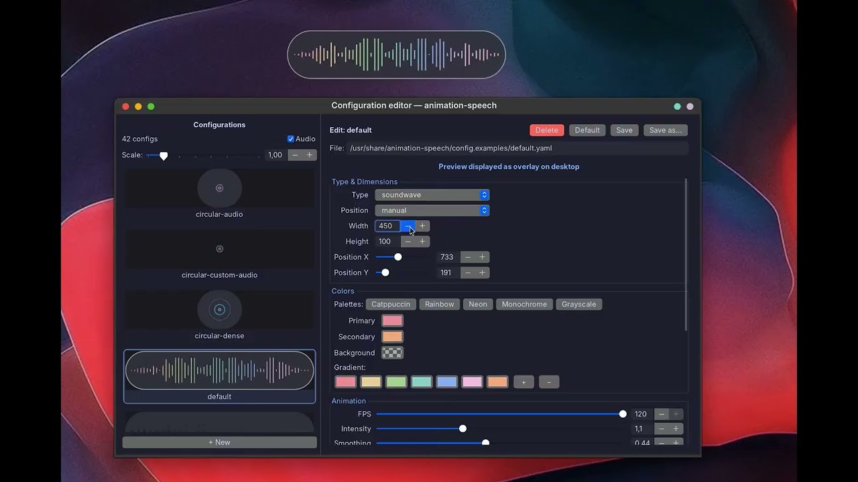Apply the Monochrome palette

[x=524, y=305]
